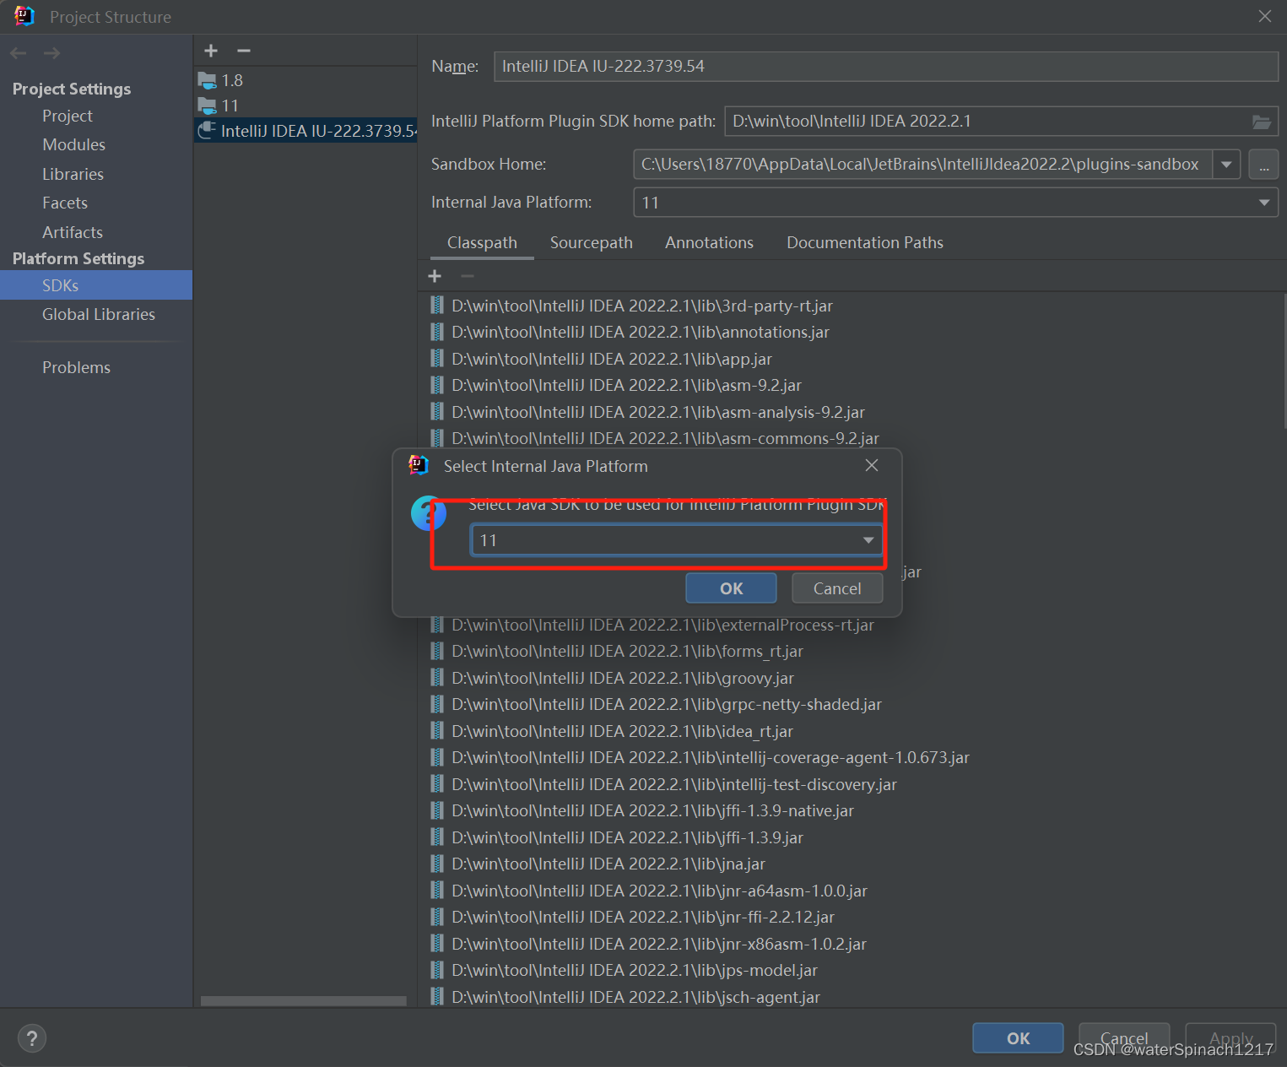The image size is (1287, 1067).
Task: Select 3rd-party-rt.jar classpath entry
Action: point(642,306)
